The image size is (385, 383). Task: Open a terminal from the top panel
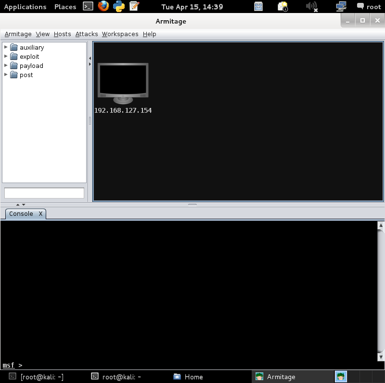click(88, 6)
